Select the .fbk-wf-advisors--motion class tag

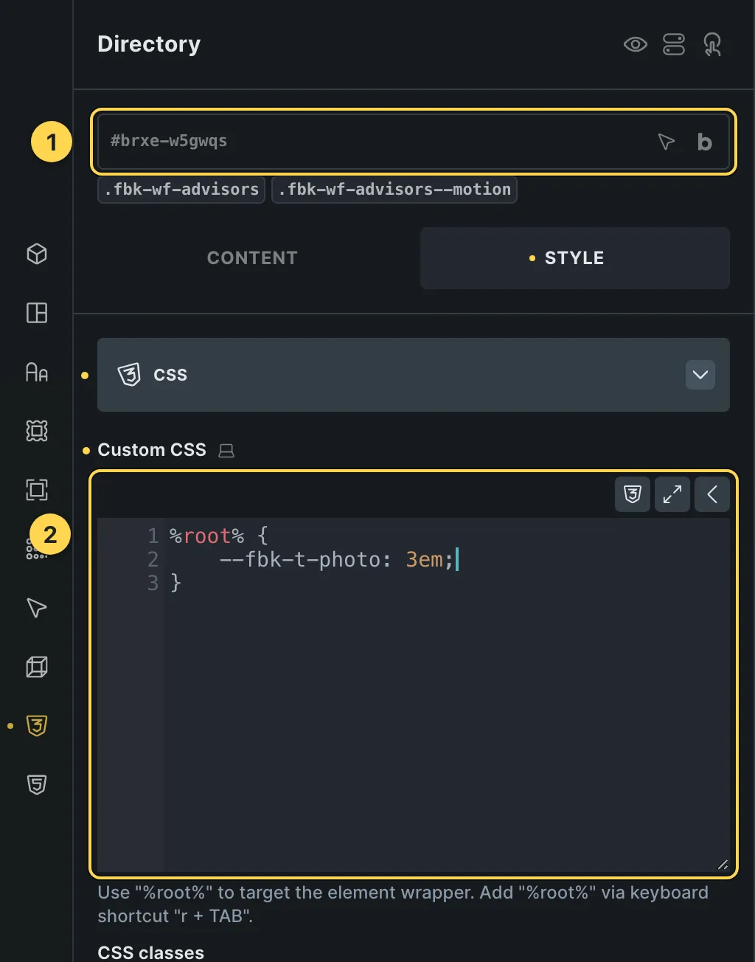coord(394,190)
